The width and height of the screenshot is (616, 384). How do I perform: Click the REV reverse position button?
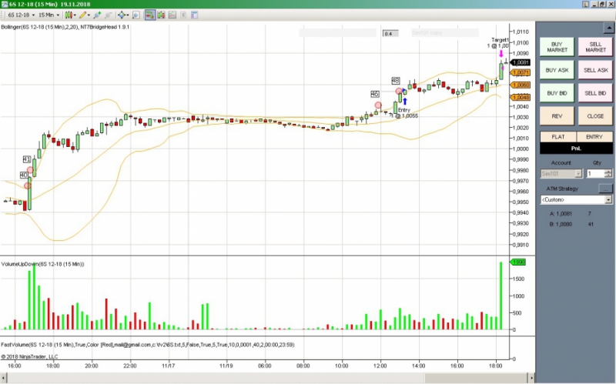557,116
